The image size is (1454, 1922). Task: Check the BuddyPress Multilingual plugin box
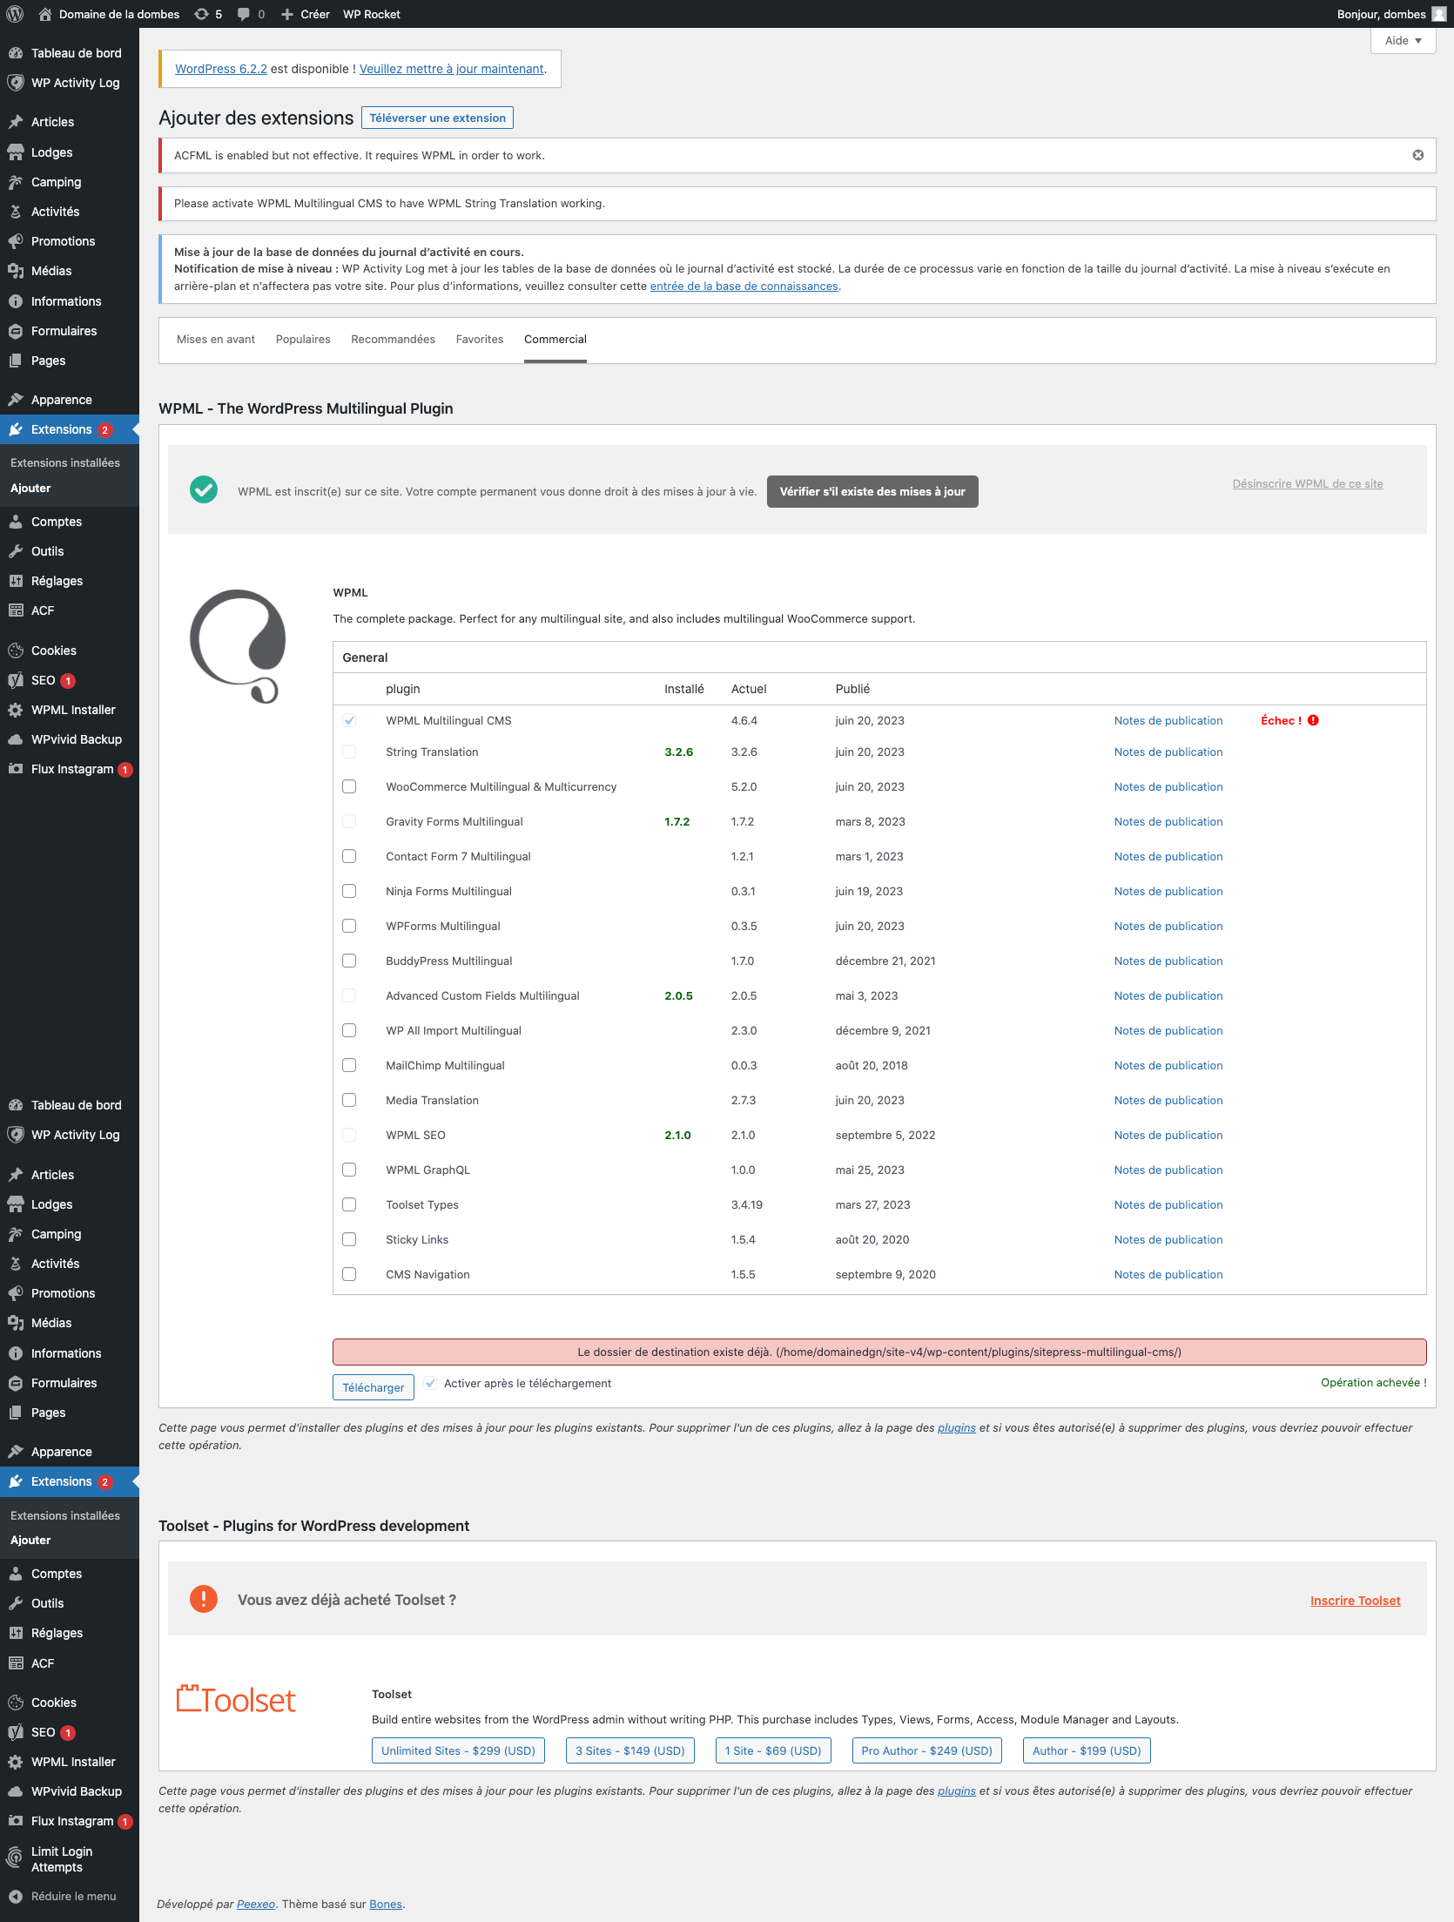click(x=349, y=961)
